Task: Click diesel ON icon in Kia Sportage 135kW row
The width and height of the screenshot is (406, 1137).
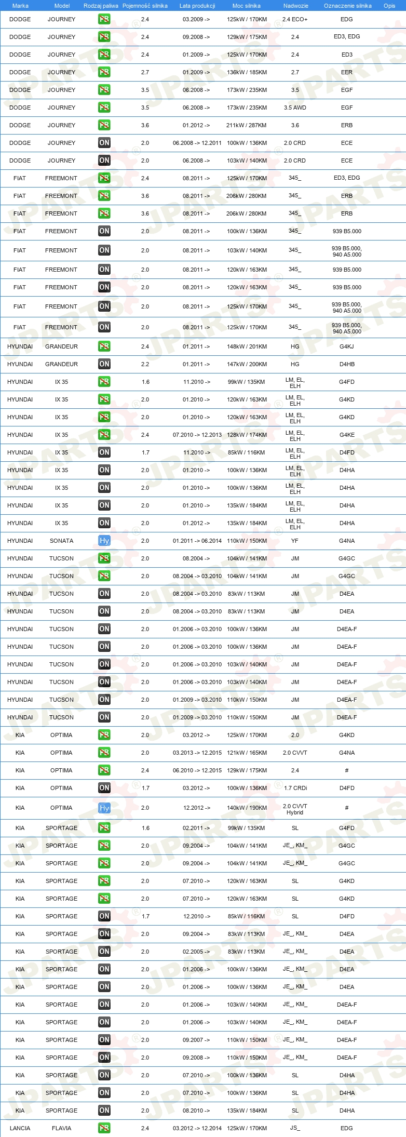Action: point(104,1111)
